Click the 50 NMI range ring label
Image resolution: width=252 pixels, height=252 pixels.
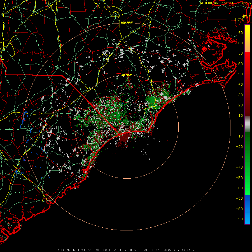pos(127,75)
